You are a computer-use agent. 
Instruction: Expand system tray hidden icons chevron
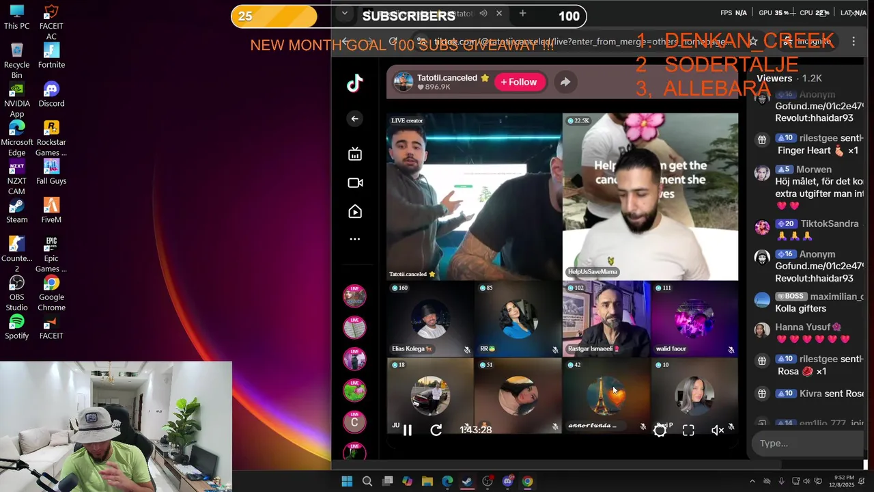point(752,482)
